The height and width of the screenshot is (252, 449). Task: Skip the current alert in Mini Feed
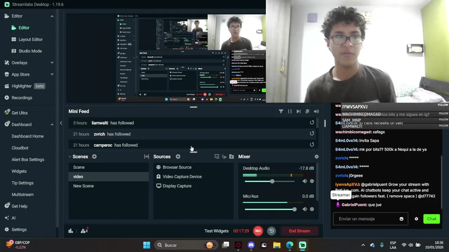pyautogui.click(x=299, y=111)
